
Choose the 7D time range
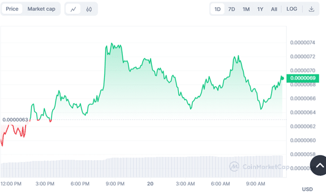coord(231,9)
